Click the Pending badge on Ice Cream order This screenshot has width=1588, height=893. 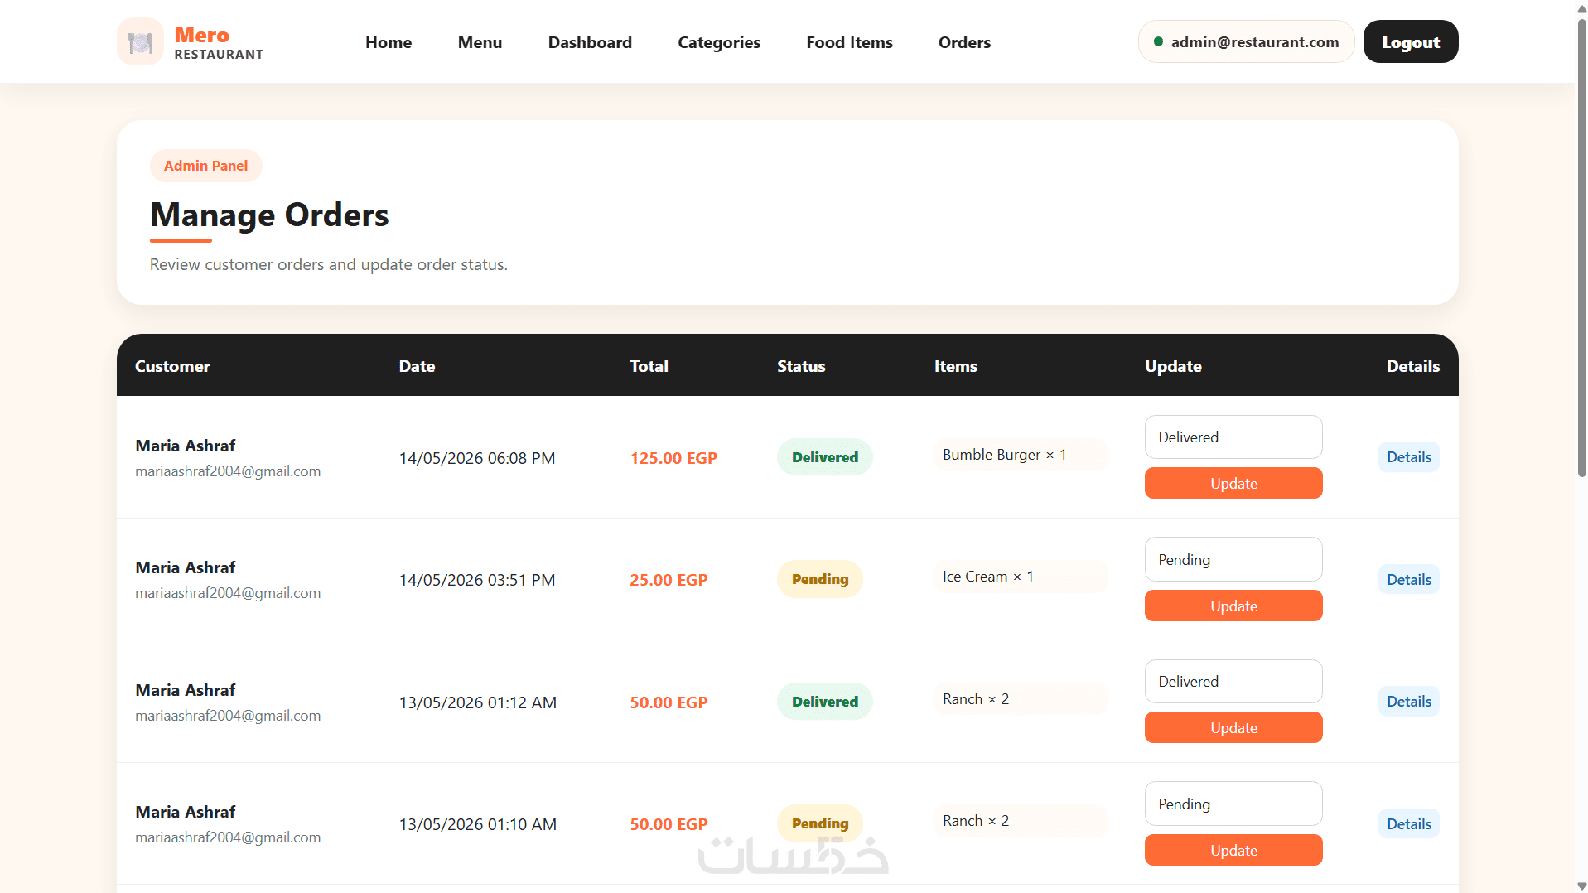(820, 579)
